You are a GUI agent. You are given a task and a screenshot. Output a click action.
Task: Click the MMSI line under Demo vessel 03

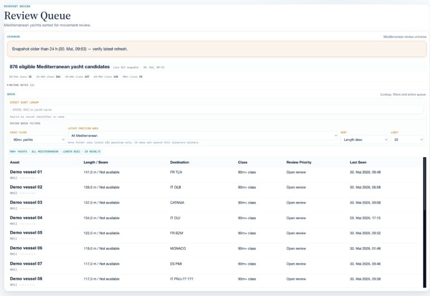pos(22,209)
